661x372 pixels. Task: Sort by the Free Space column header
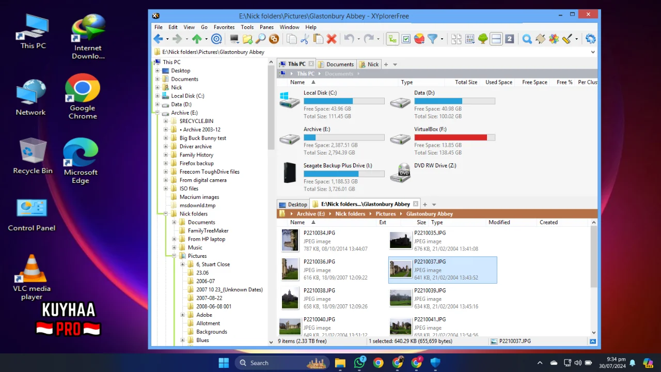534,82
